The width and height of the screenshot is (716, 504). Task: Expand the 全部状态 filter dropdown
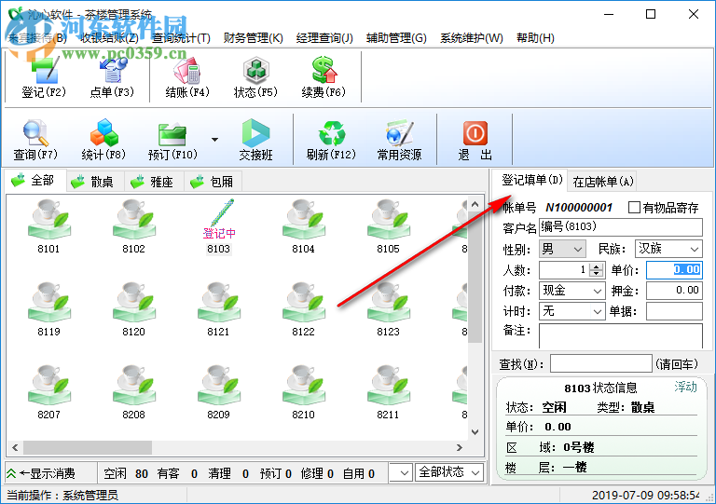point(475,473)
